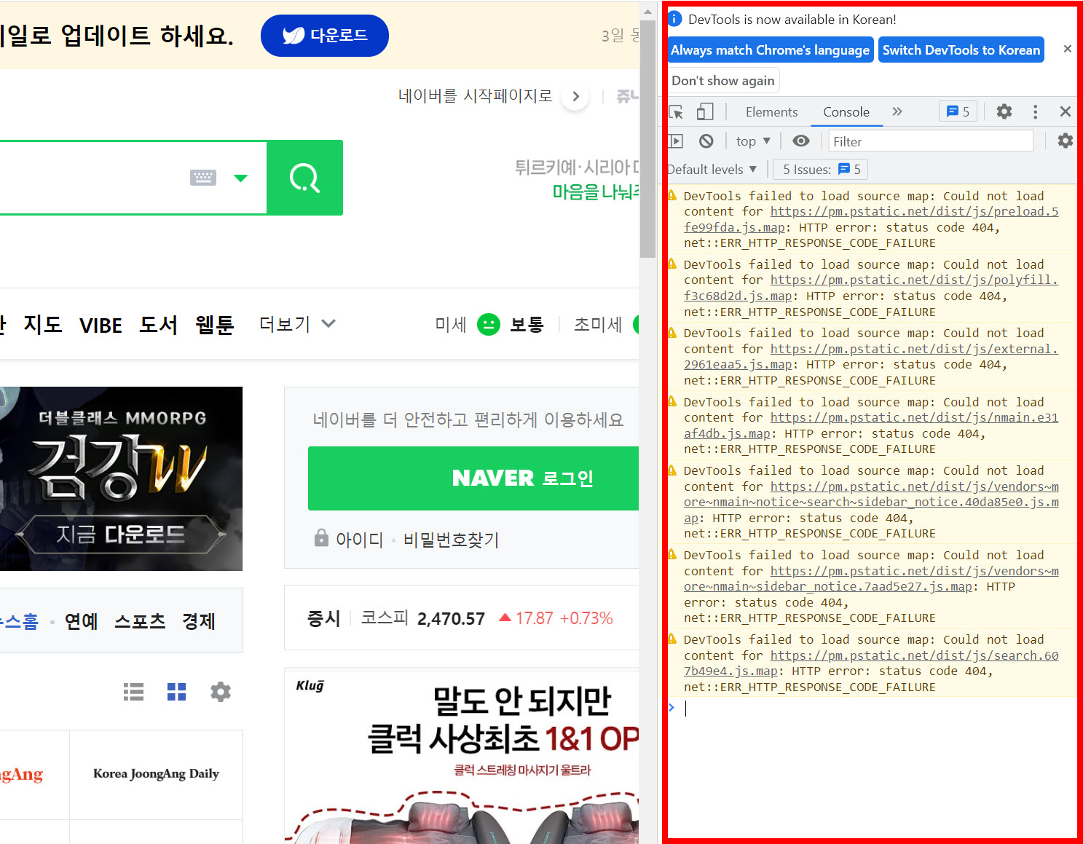
Task: Click NAVER 로그인 green button
Action: [473, 478]
